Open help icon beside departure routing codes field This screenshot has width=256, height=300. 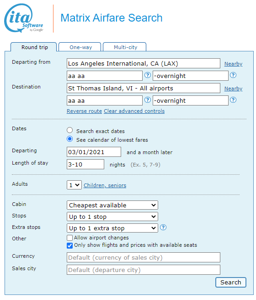(x=148, y=75)
